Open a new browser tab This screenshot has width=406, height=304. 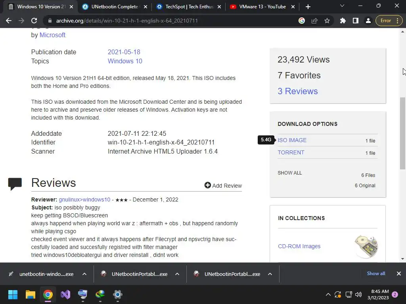(308, 7)
